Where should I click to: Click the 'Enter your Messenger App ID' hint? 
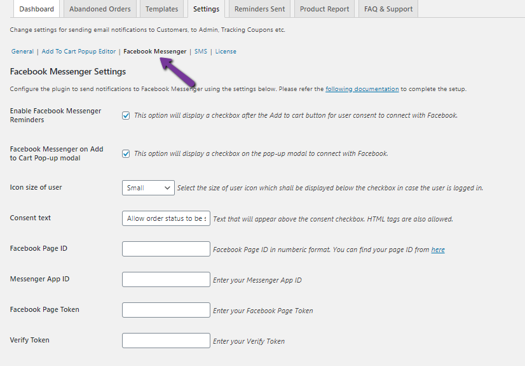coord(257,280)
